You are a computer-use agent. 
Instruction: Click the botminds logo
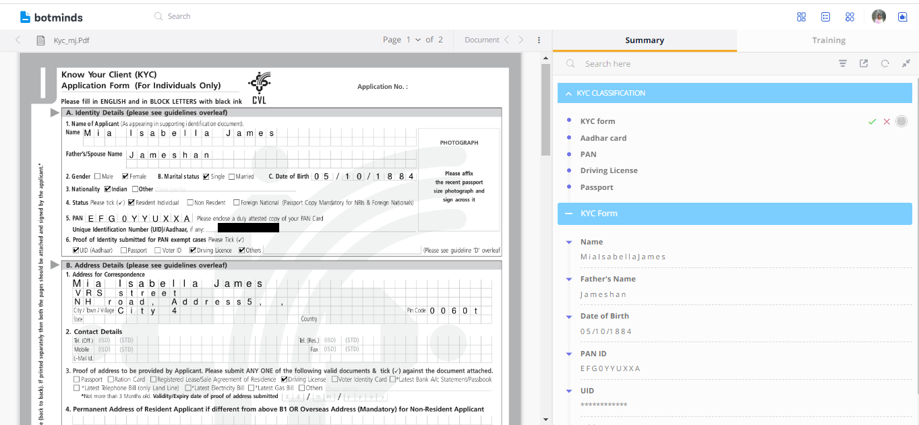click(51, 17)
